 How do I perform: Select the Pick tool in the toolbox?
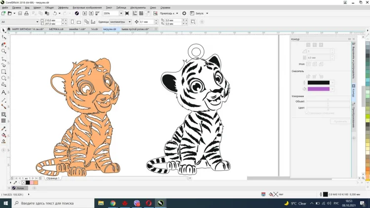[x=3, y=31]
